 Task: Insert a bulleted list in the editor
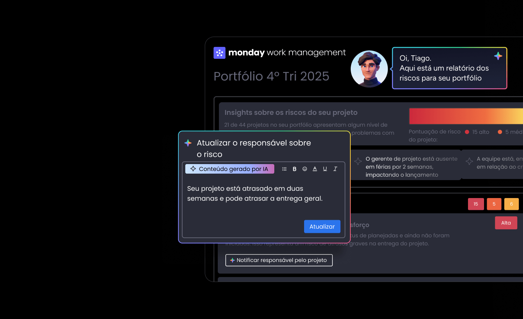[284, 169]
